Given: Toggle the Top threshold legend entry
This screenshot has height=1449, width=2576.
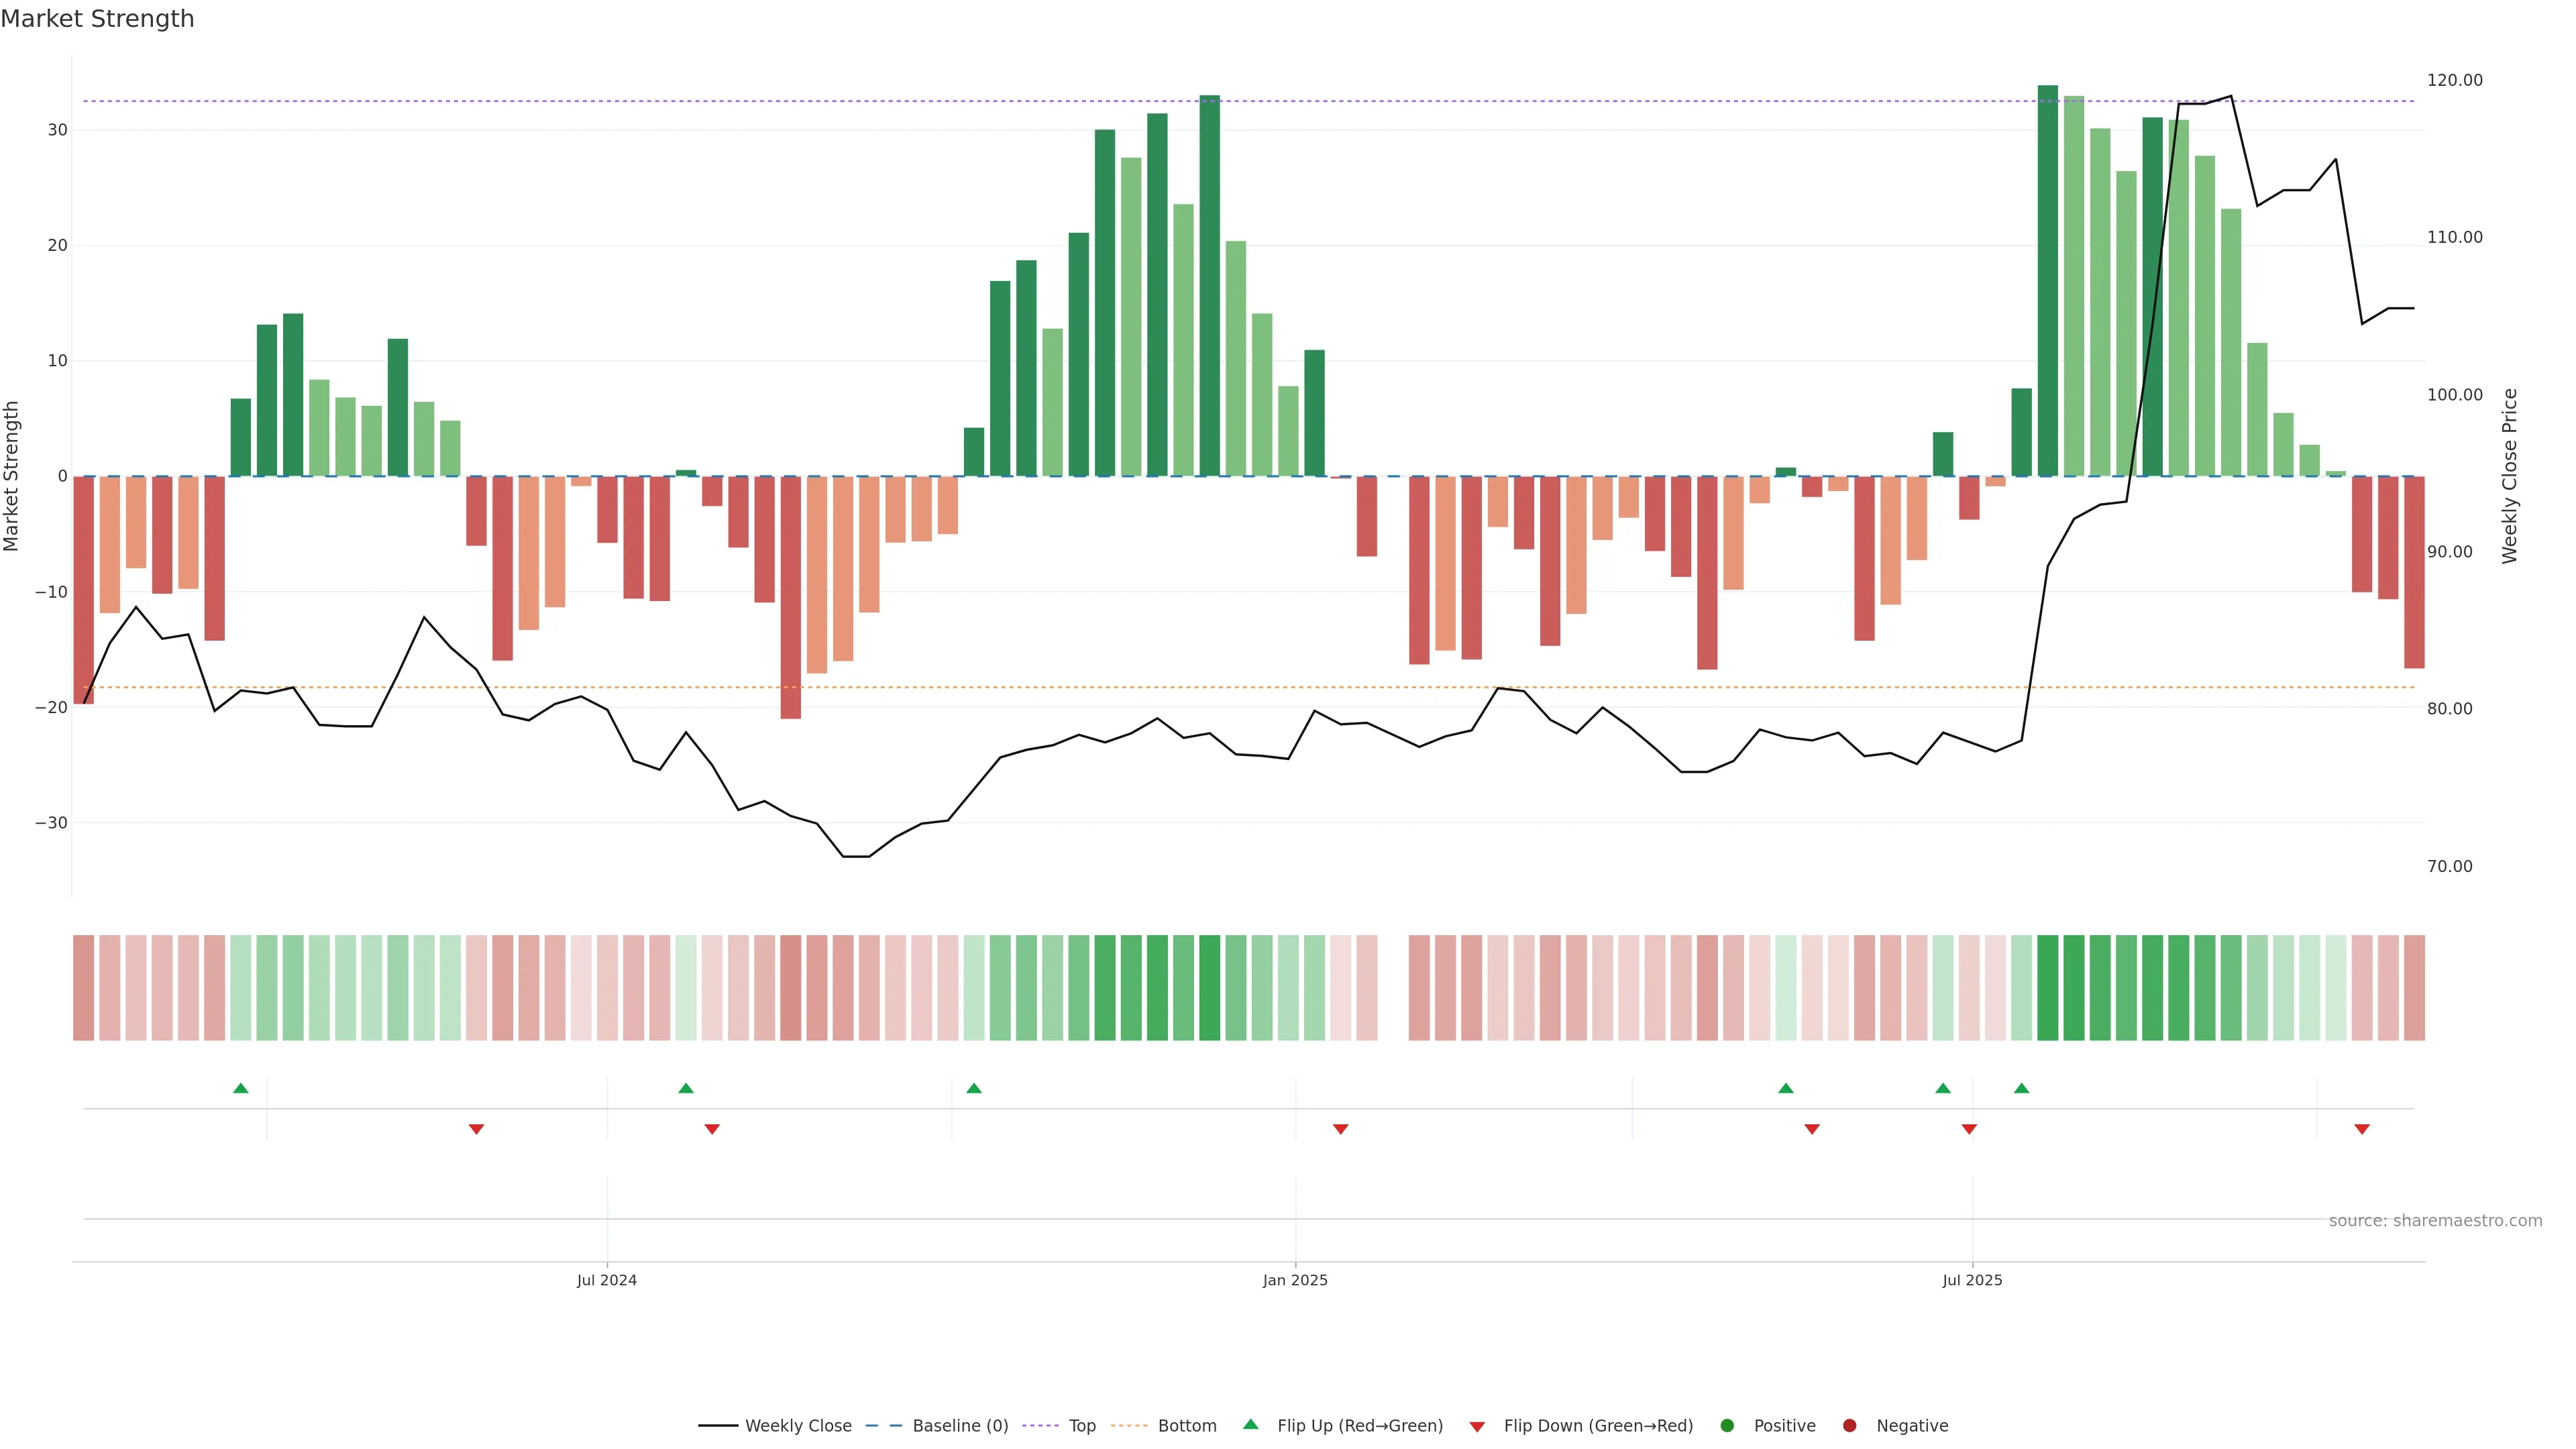Looking at the screenshot, I should coord(1081,1426).
